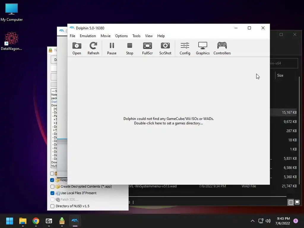The height and width of the screenshot is (228, 304).
Task: Open File Explorer from the taskbar
Action: (x=23, y=221)
